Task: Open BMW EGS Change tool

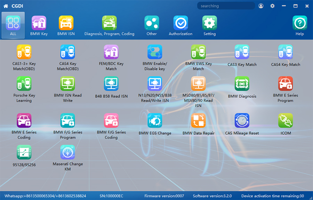Action: click(155, 121)
